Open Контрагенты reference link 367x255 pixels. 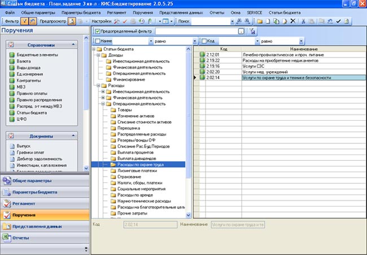[x=28, y=81]
